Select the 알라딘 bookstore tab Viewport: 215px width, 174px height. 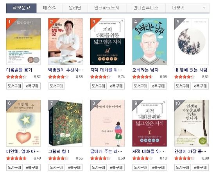click(x=75, y=8)
